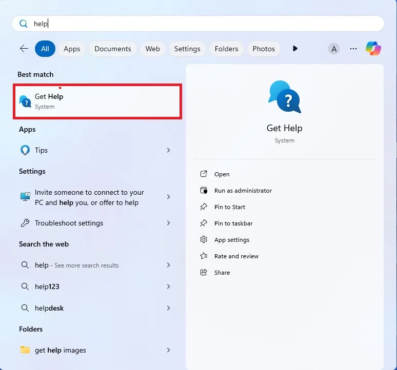Open the "get help images" folder
This screenshot has height=370, width=397.
[x=95, y=350]
